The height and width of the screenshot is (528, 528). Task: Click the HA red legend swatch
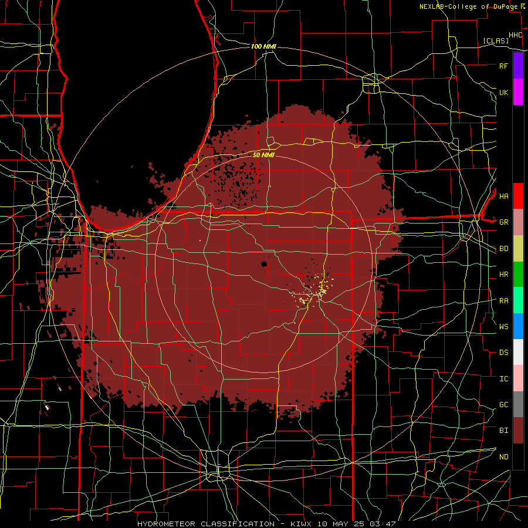518,196
